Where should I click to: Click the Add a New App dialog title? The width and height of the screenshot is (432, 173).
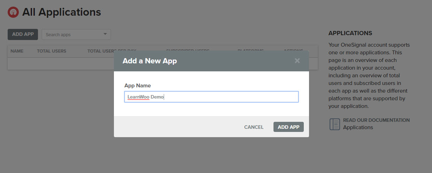(150, 61)
